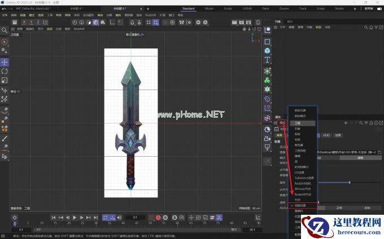Open the status bar hamburger menu
The width and height of the screenshot is (384, 239).
(x=3, y=236)
